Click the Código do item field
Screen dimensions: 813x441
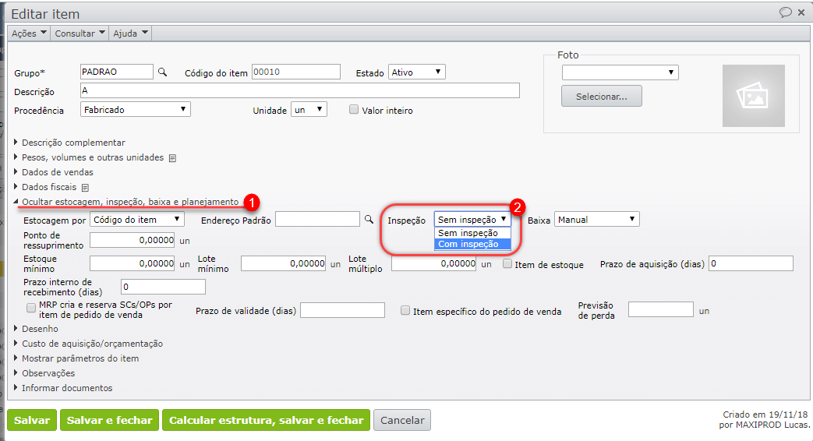296,72
